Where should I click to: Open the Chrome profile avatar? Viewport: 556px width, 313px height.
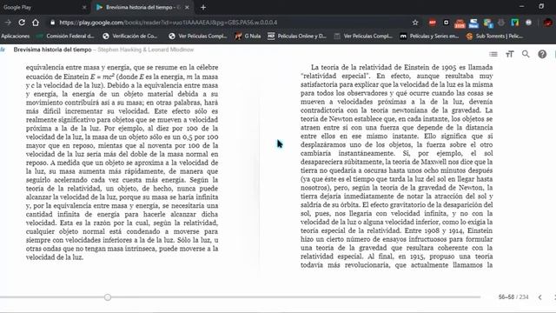[547, 23]
